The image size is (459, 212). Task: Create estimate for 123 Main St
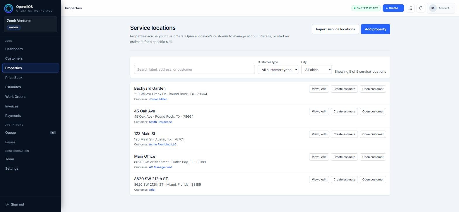tap(344, 134)
